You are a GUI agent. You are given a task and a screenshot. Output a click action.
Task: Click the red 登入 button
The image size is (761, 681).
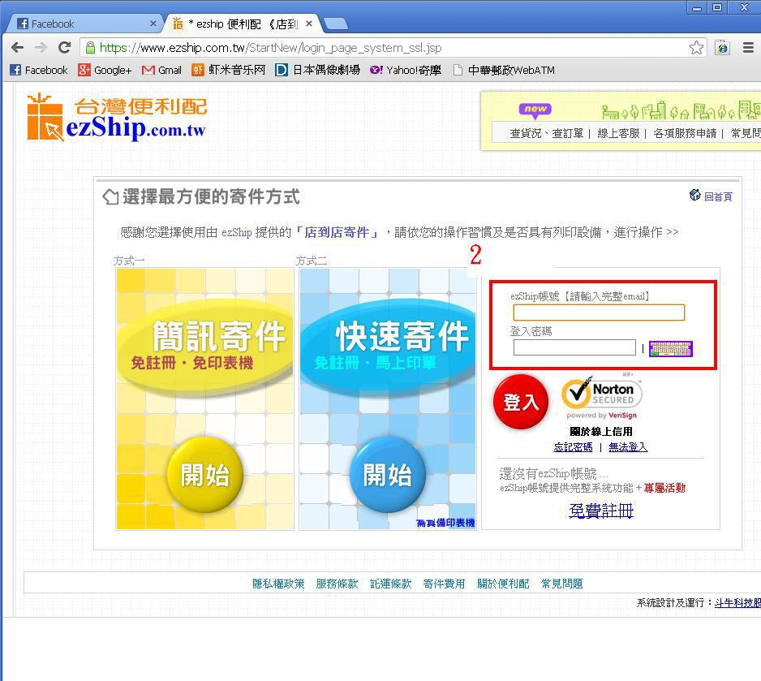[521, 402]
